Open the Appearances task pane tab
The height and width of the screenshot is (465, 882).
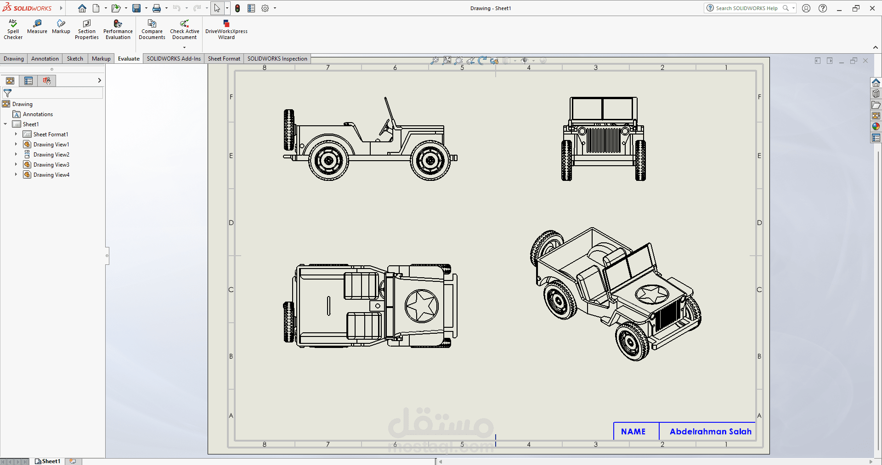876,127
